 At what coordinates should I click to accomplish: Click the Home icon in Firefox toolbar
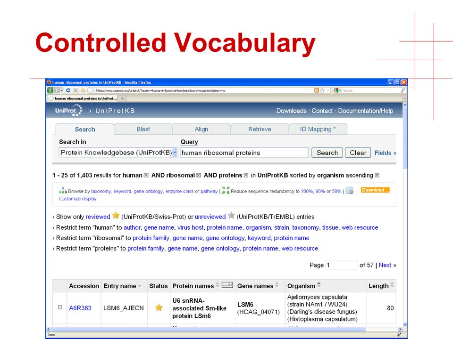[83, 90]
